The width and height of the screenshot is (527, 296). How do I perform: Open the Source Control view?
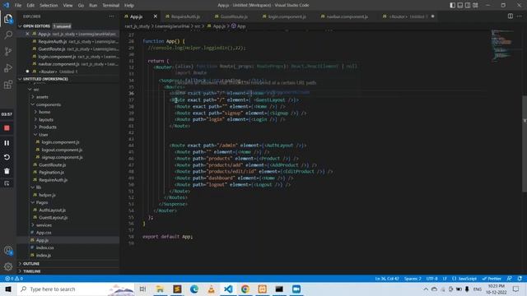point(8,51)
